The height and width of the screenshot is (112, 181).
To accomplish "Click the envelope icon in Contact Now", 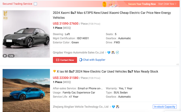I will pyautogui.click(x=57, y=60).
